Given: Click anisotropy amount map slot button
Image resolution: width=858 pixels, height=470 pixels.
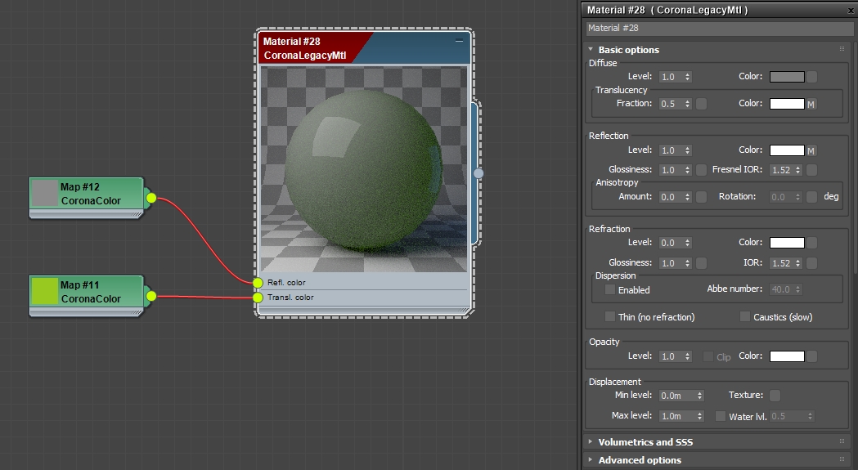Looking at the screenshot, I should click(701, 197).
